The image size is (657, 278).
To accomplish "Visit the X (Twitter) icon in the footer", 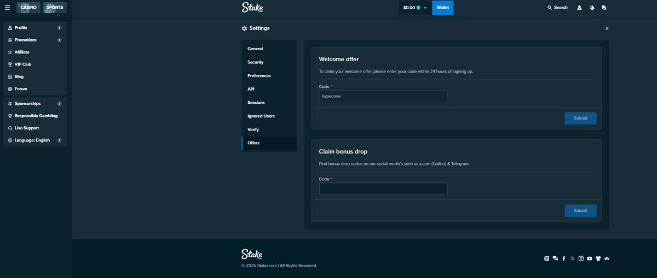I will click(x=573, y=258).
